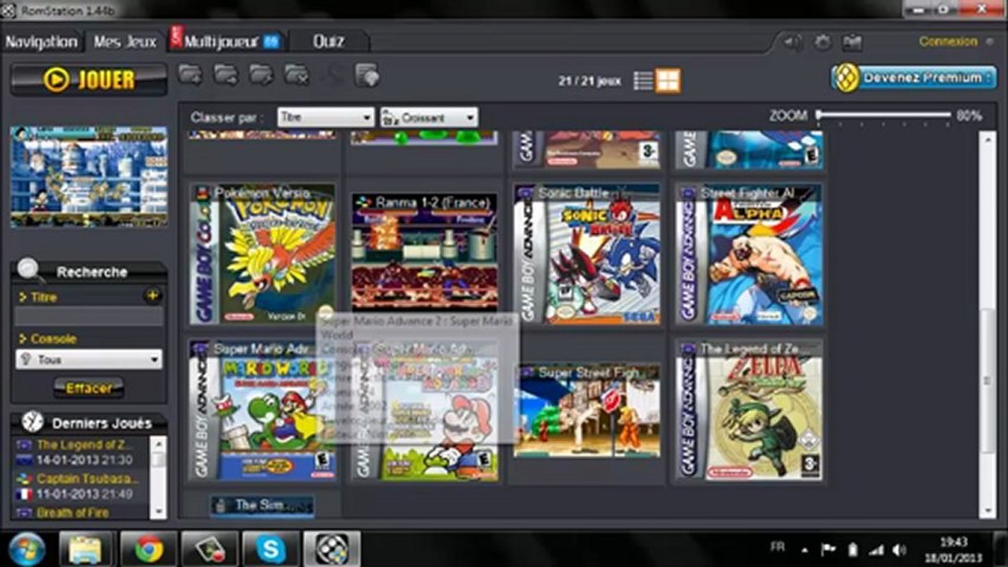Viewport: 1008px width, 567px height.
Task: Show hidden tray icons arrow
Action: [x=805, y=550]
